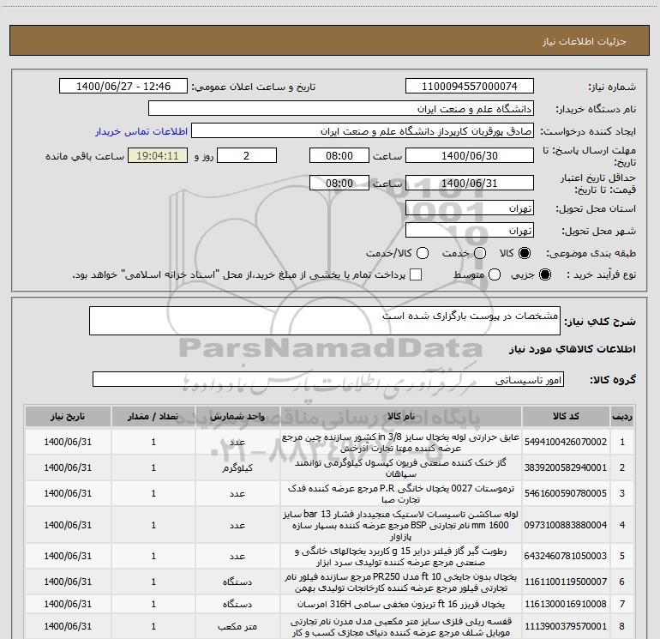
Task: Select the کالا radio button
Action: [x=525, y=253]
